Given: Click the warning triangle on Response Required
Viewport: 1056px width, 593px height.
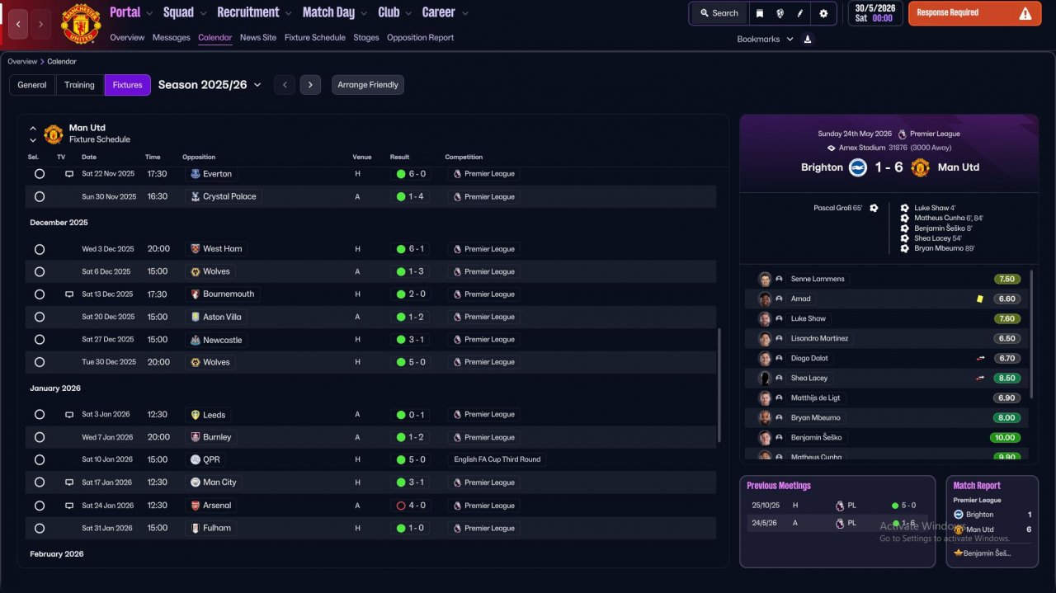Looking at the screenshot, I should [x=1025, y=13].
